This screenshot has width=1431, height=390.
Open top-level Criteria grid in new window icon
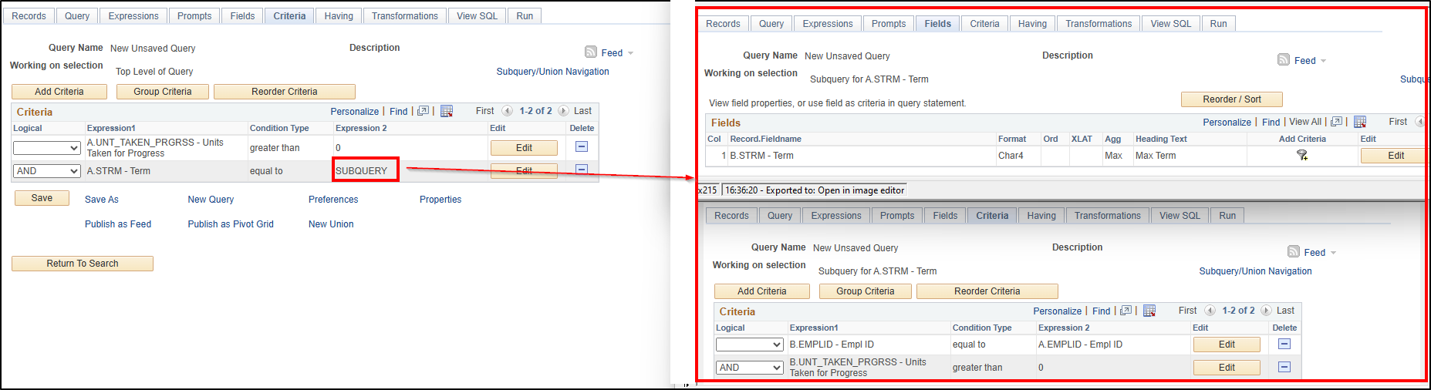coord(423,111)
